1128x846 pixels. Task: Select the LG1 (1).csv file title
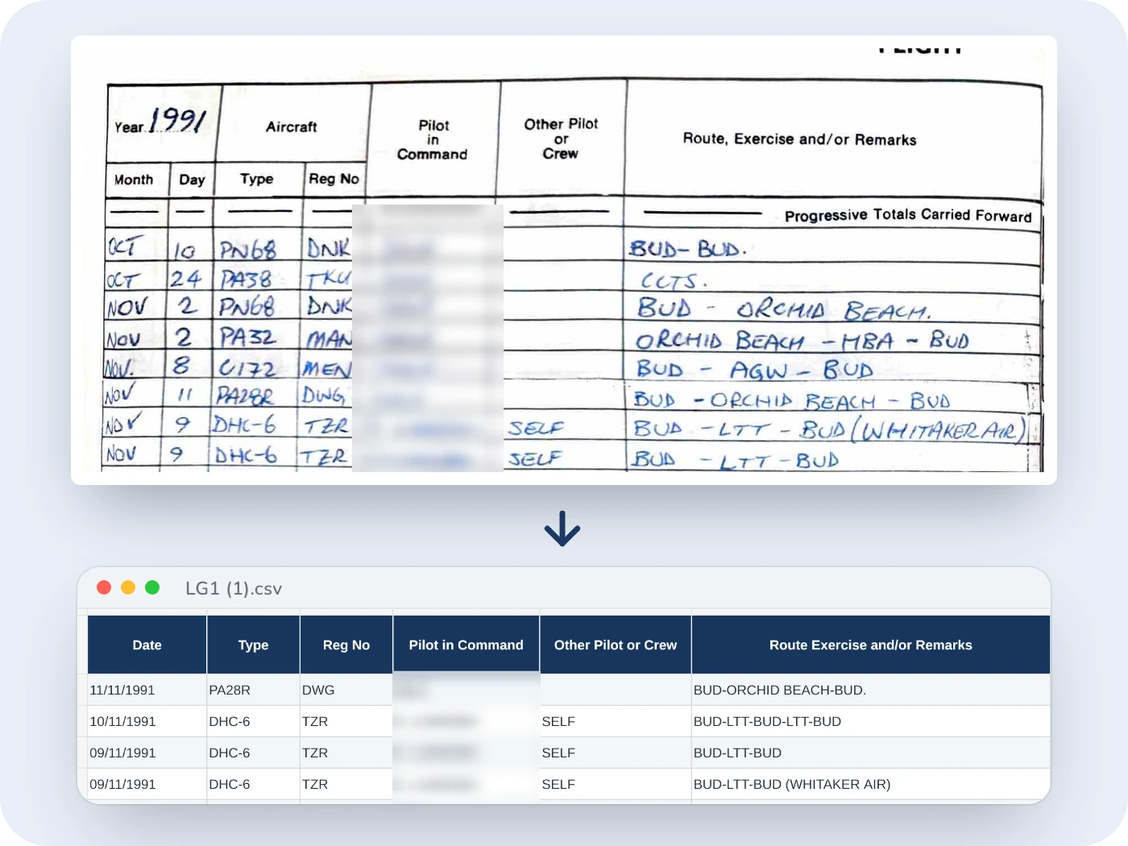coord(234,588)
